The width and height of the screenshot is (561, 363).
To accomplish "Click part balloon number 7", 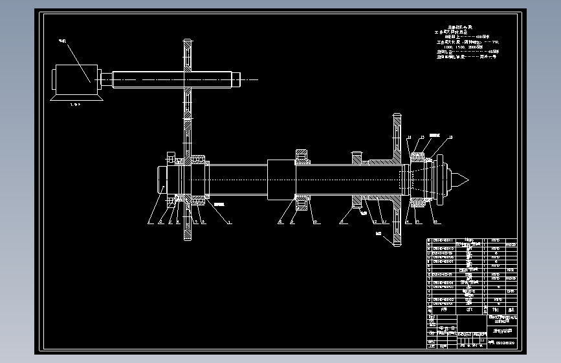I will pyautogui.click(x=229, y=222).
